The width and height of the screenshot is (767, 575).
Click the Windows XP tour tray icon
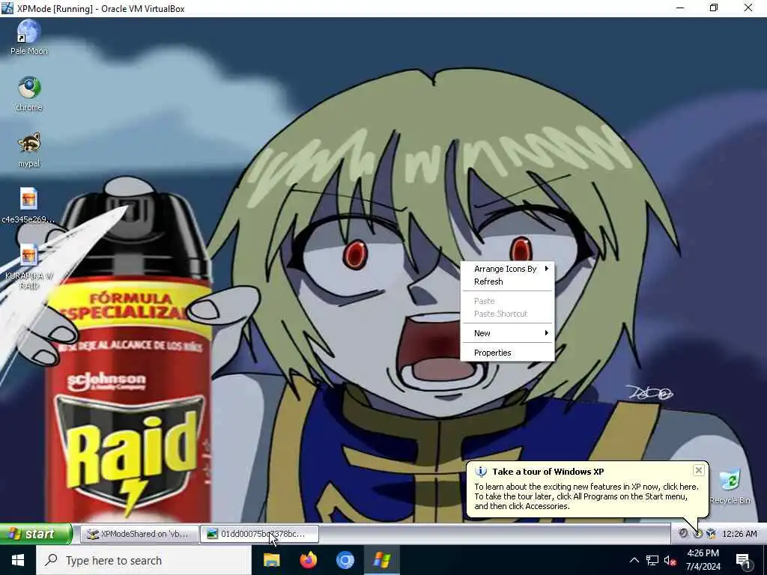pos(697,533)
